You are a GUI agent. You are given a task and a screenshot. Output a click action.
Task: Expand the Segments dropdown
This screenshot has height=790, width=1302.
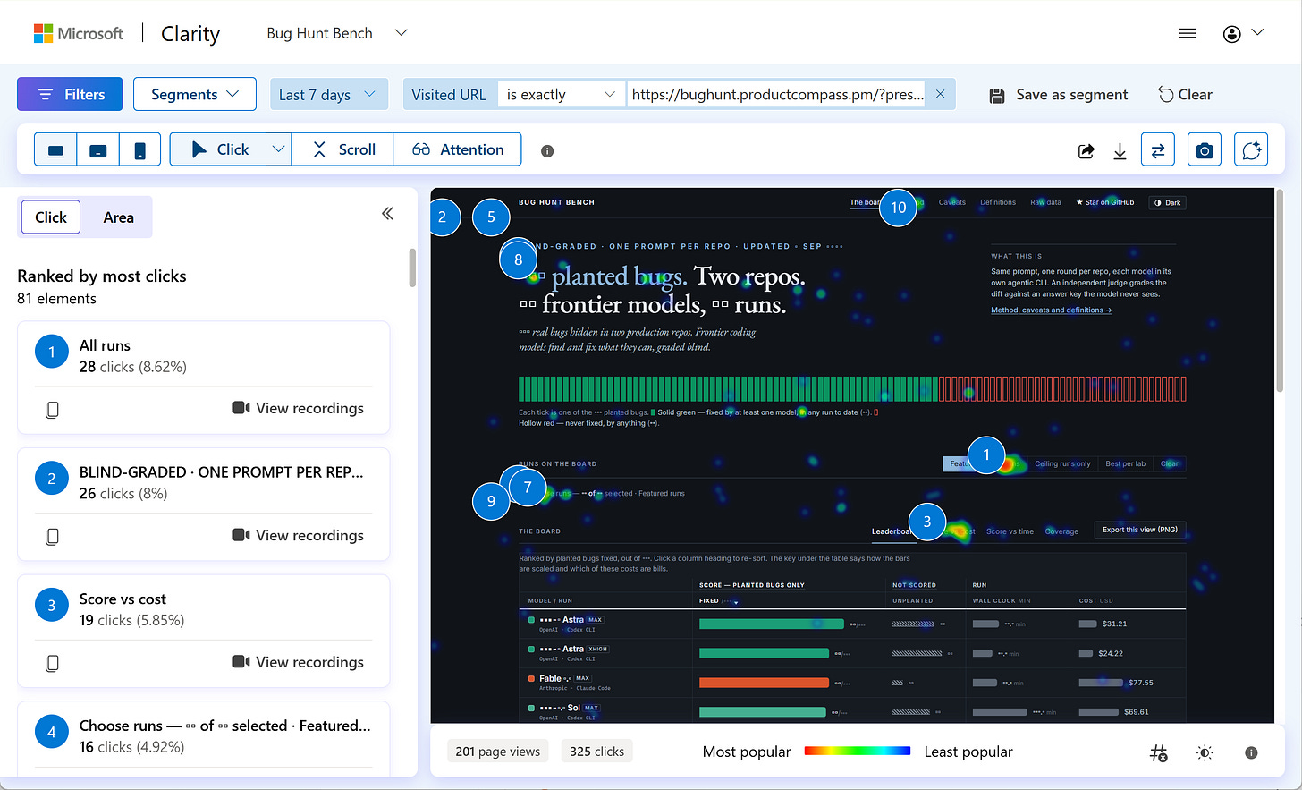[195, 94]
